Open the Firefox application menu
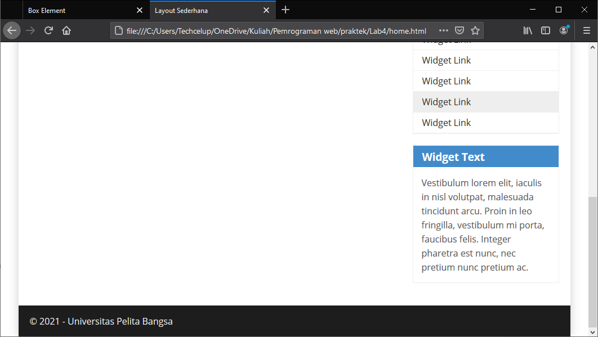 (x=586, y=30)
